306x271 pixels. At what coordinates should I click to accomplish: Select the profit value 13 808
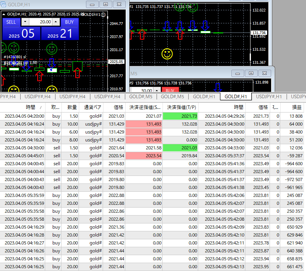pyautogui.click(x=296, y=116)
